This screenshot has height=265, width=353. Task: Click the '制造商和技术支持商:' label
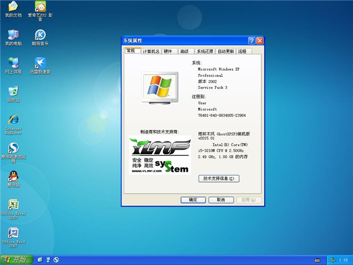tap(160, 132)
